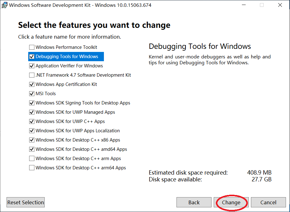Screen dimensions: 290x212
Task: Select Application Verifier For Windows feature name
Action: [x=69, y=66]
